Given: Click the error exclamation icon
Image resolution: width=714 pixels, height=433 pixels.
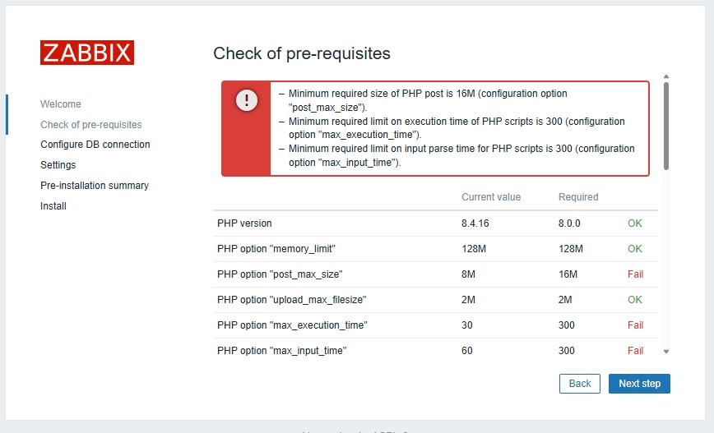Looking at the screenshot, I should click(x=246, y=101).
